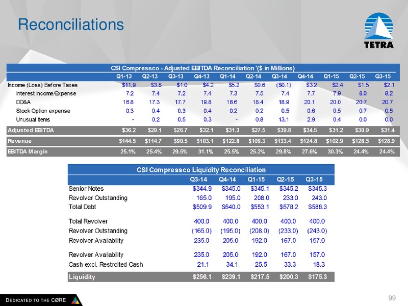Click the 400.0 Total Revolver value under Q1-15
408x306 pixels.
260,221
